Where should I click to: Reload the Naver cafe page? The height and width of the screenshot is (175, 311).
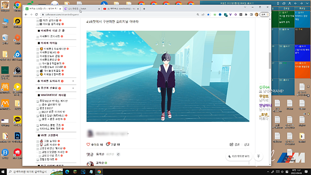click(37, 14)
